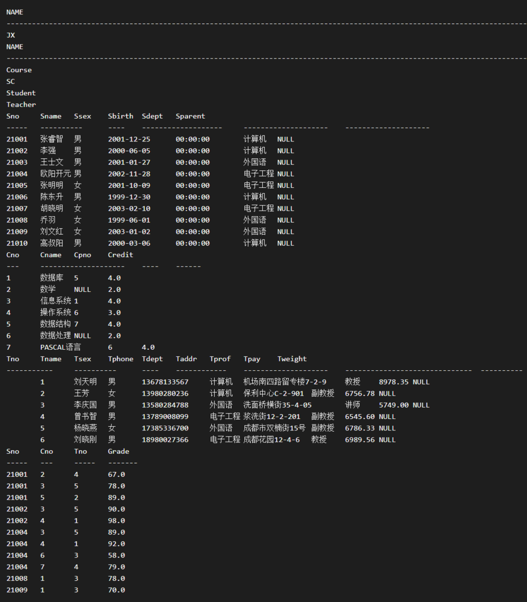Screen dimensions: 527x602
Task: Click the Sbirth column header
Action: click(120, 116)
